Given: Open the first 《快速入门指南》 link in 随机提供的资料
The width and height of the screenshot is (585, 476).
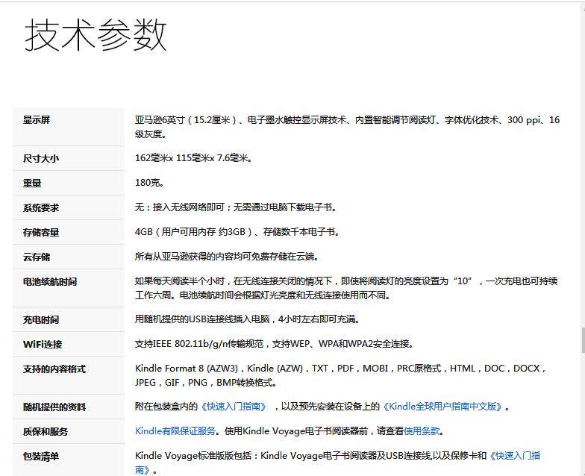Looking at the screenshot, I should tap(234, 406).
